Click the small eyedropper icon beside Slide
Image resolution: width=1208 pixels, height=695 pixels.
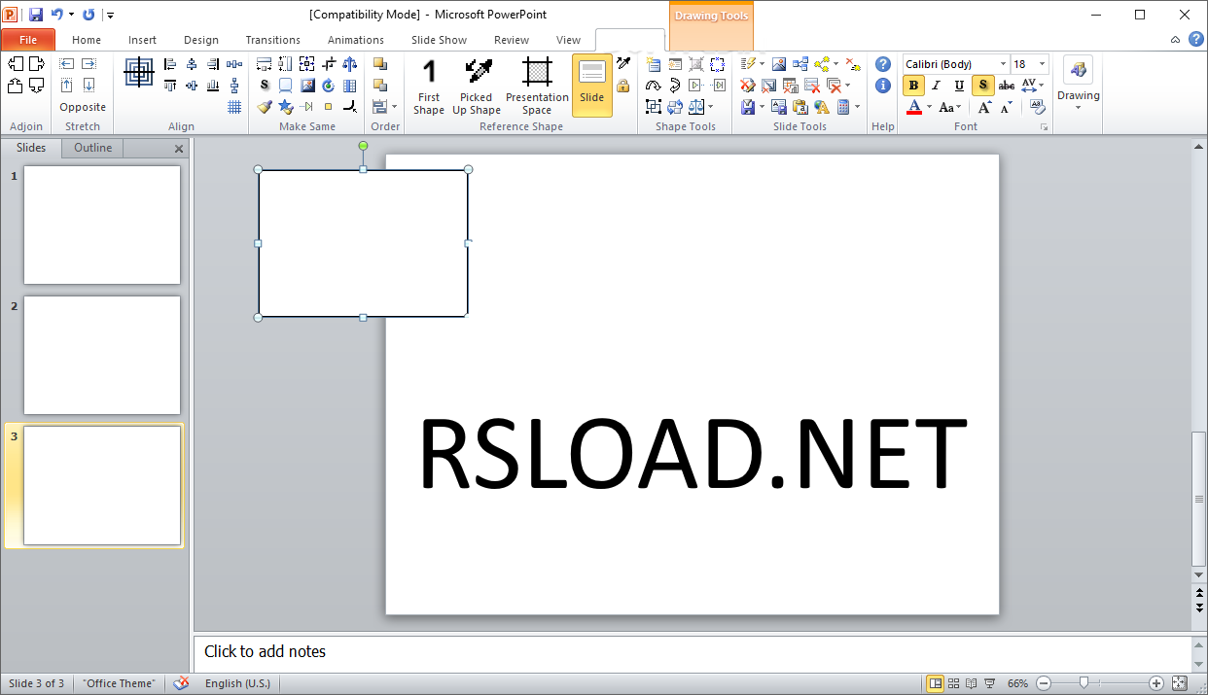point(622,63)
